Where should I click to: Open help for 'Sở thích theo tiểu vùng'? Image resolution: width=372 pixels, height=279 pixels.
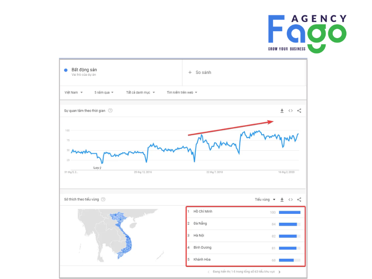pyautogui.click(x=103, y=199)
